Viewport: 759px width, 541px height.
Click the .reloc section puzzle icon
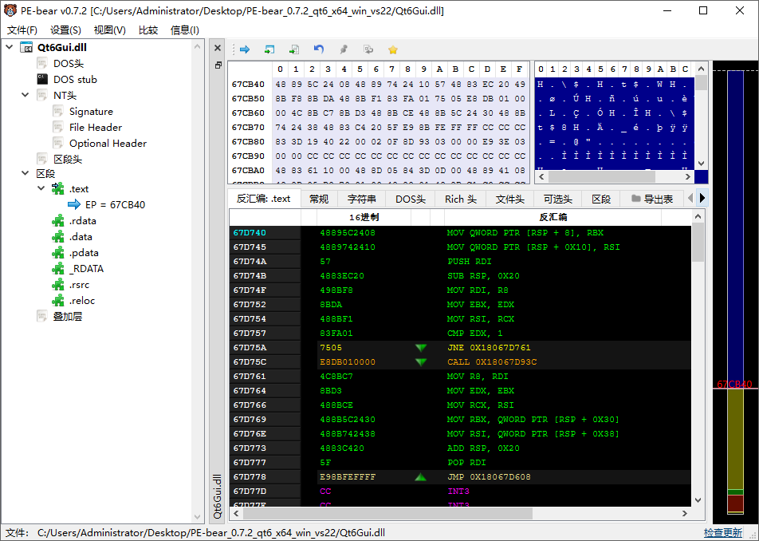[x=58, y=300]
